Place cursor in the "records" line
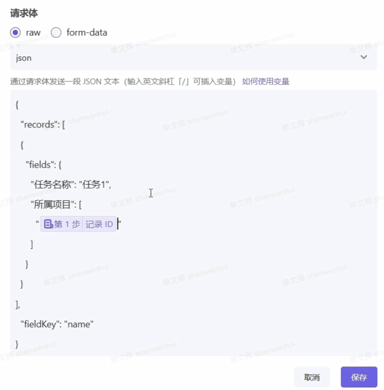 [x=43, y=125]
